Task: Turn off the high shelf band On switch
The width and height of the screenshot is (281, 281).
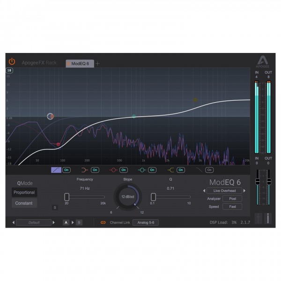Action: click(x=181, y=170)
